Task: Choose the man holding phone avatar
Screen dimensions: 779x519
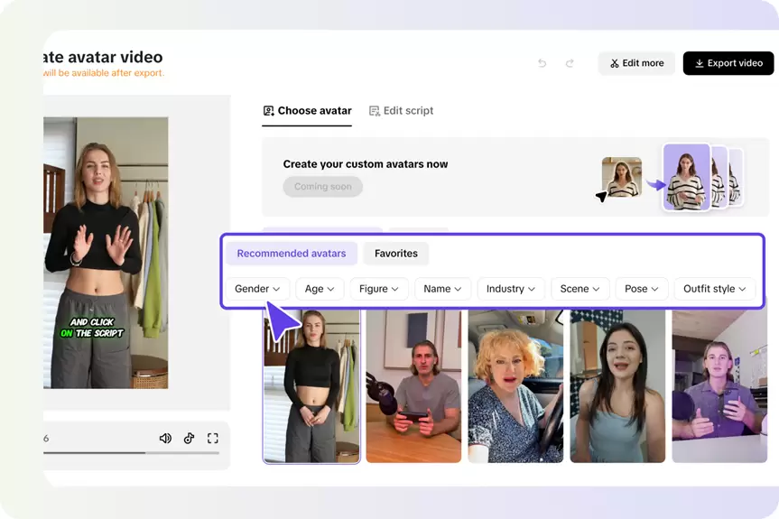Action: (x=413, y=386)
